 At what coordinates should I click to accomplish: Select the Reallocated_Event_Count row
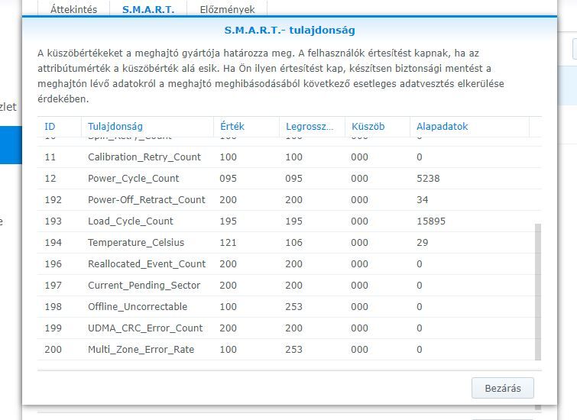pos(289,263)
